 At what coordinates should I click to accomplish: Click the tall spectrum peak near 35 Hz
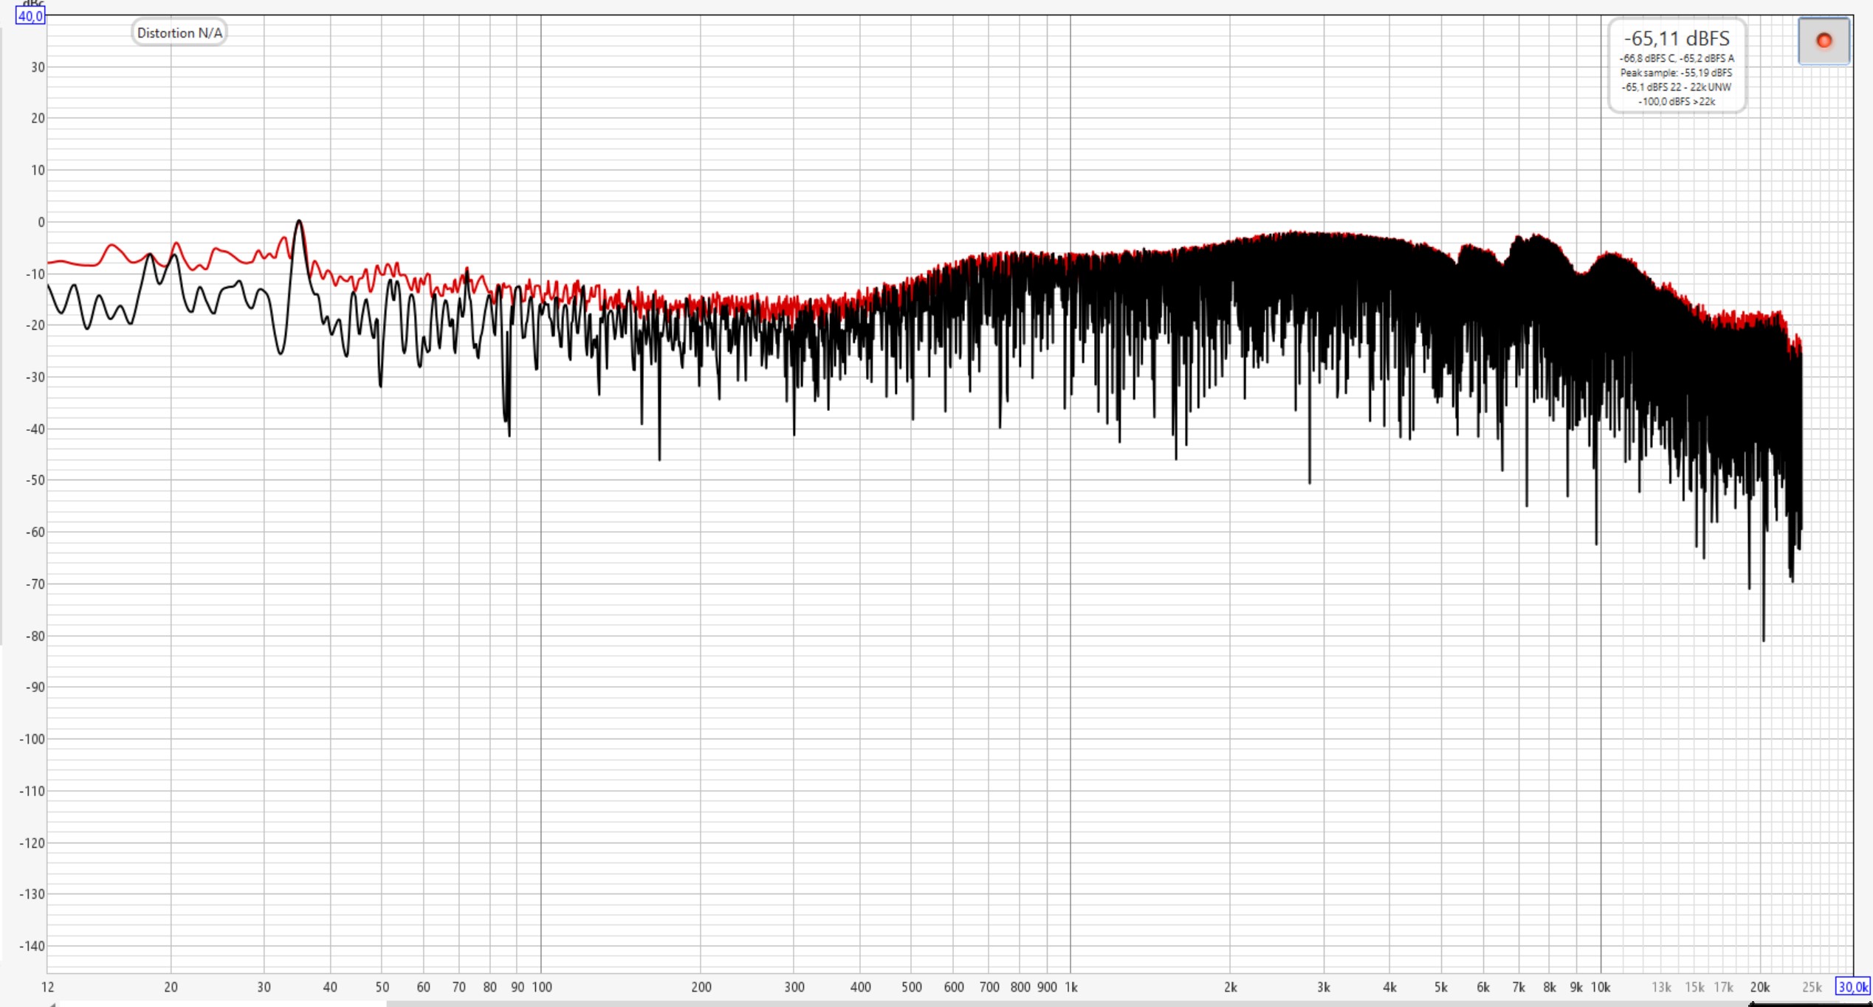point(299,221)
